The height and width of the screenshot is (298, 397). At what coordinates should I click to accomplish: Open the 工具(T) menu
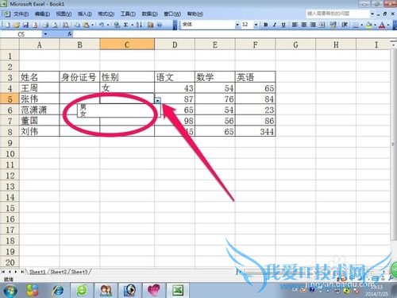tap(128, 14)
